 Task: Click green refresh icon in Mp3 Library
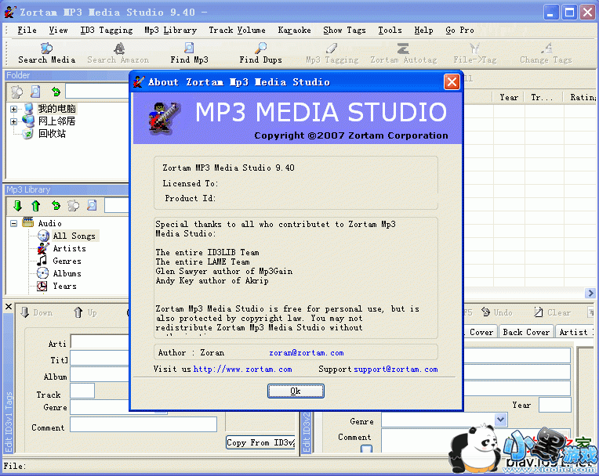[56, 206]
